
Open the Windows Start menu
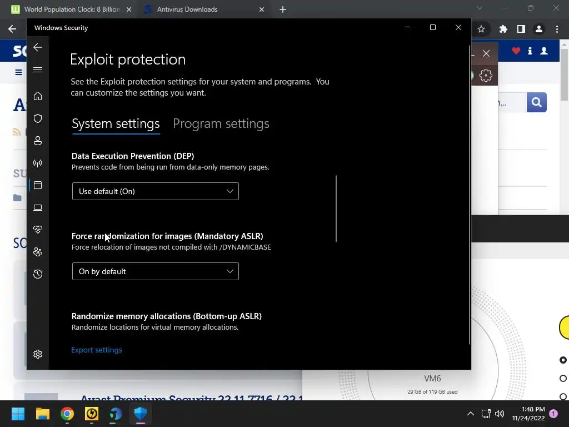coord(18,414)
